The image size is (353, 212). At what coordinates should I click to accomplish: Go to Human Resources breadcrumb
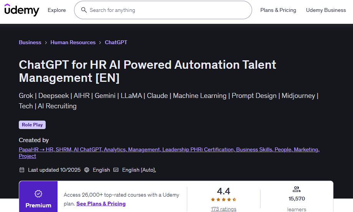73,42
